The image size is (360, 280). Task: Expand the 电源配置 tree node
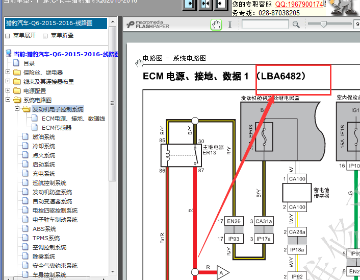8,90
